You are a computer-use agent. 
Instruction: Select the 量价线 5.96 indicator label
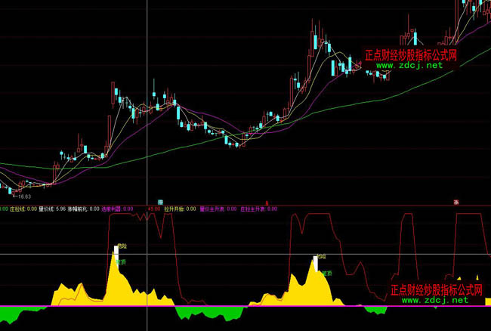point(51,209)
